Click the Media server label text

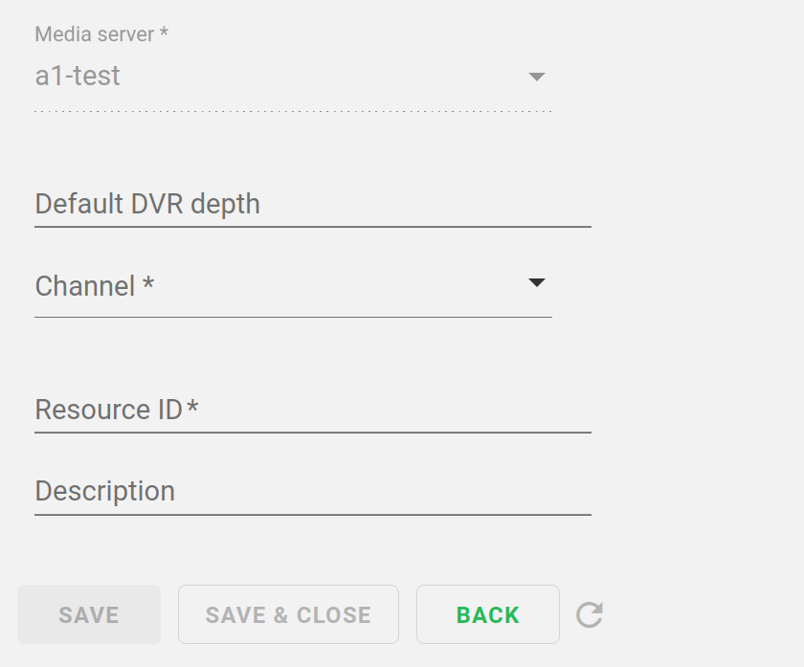click(101, 34)
